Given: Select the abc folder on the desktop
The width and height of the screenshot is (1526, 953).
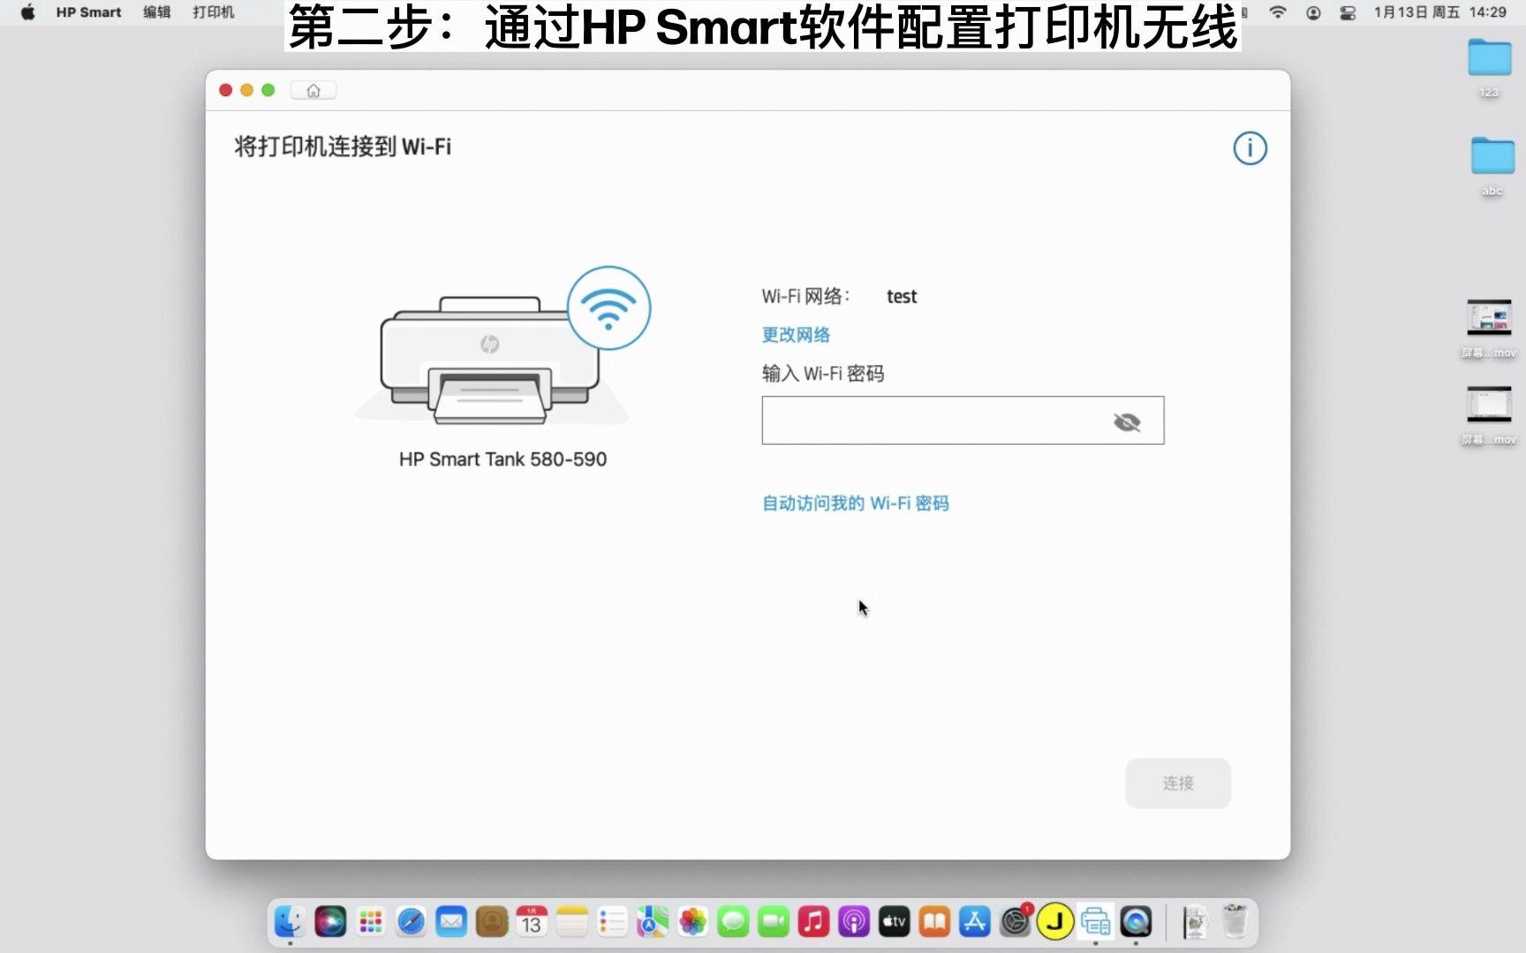Looking at the screenshot, I should tap(1492, 166).
